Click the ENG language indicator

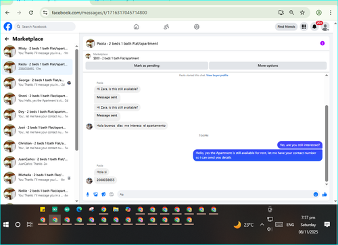290,225
